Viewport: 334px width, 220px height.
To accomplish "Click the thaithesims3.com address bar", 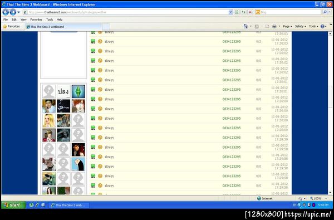I will click(126, 12).
